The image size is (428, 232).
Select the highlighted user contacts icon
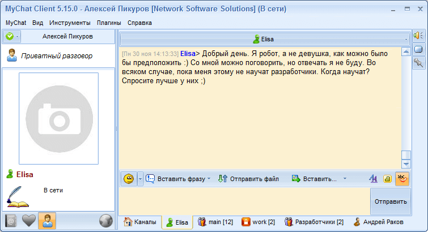(46, 221)
